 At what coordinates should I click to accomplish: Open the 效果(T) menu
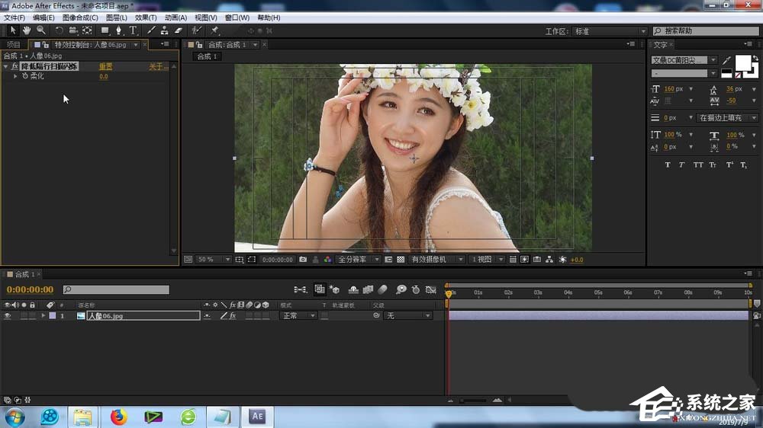click(x=145, y=18)
